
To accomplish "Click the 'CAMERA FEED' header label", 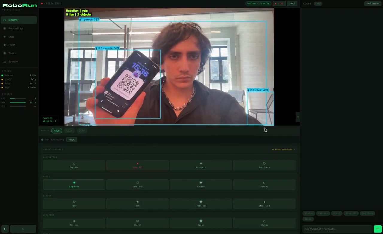I will (x=53, y=4).
